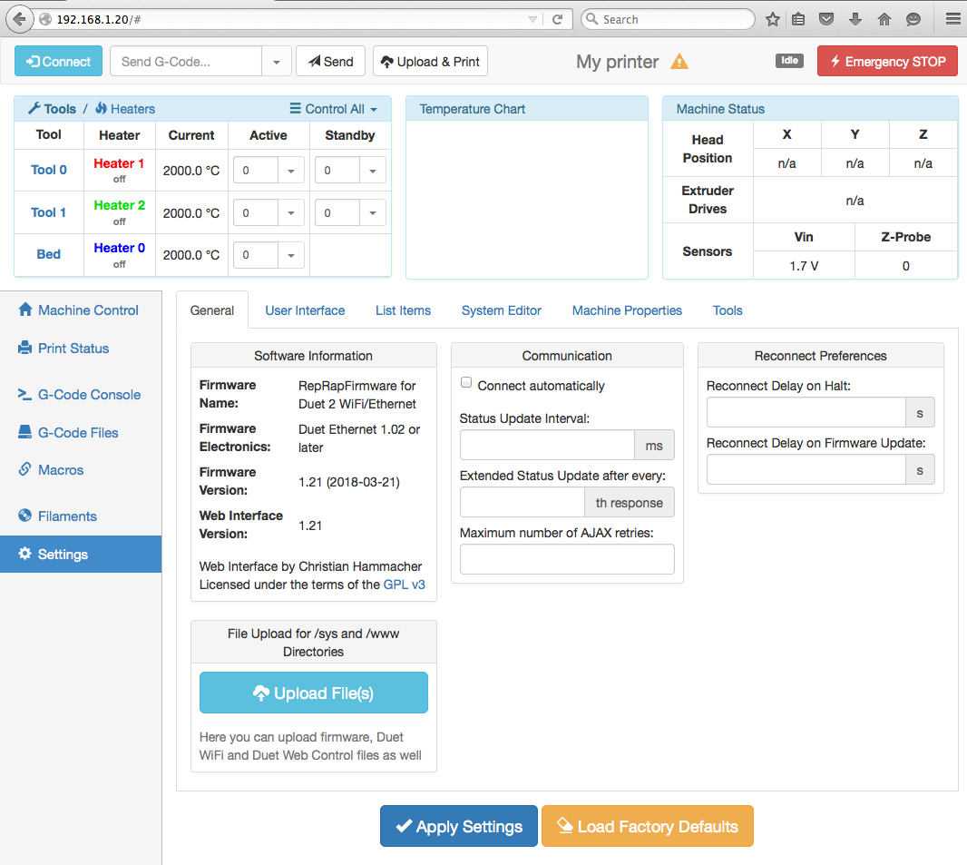The width and height of the screenshot is (967, 865).
Task: Open the Pocket icon in the toolbar
Action: point(826,19)
